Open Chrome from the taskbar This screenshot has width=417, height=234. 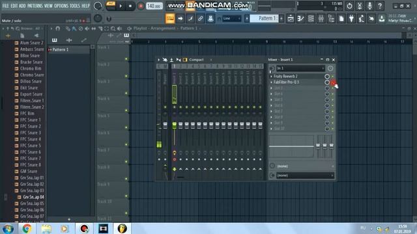coord(27,228)
